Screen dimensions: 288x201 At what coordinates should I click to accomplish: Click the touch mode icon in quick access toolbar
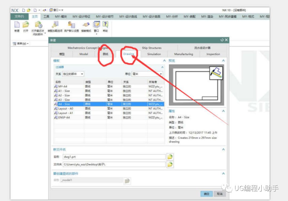44,10
